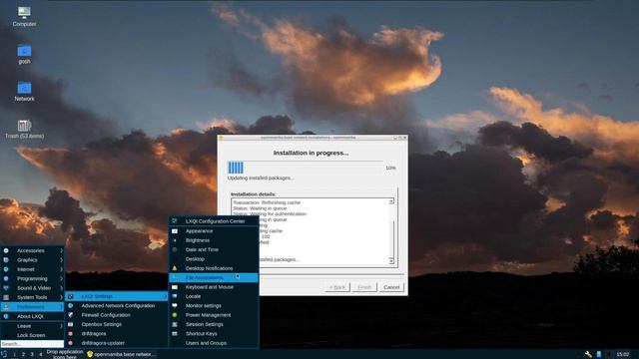Viewport: 639px width, 359px height.
Task: Expand Accessories submenu arrow
Action: coord(61,250)
